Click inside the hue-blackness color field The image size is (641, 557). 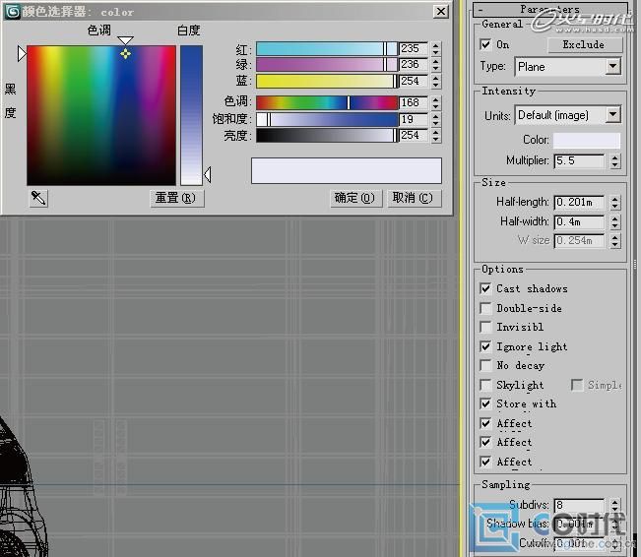[101, 116]
